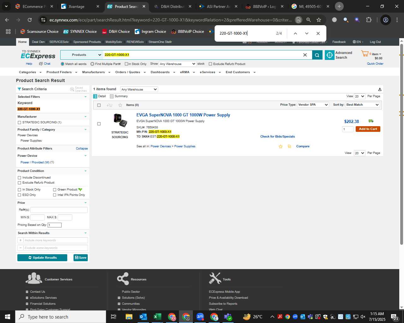Go to previous find-in-page match
The height and width of the screenshot is (323, 404).
(295, 33)
